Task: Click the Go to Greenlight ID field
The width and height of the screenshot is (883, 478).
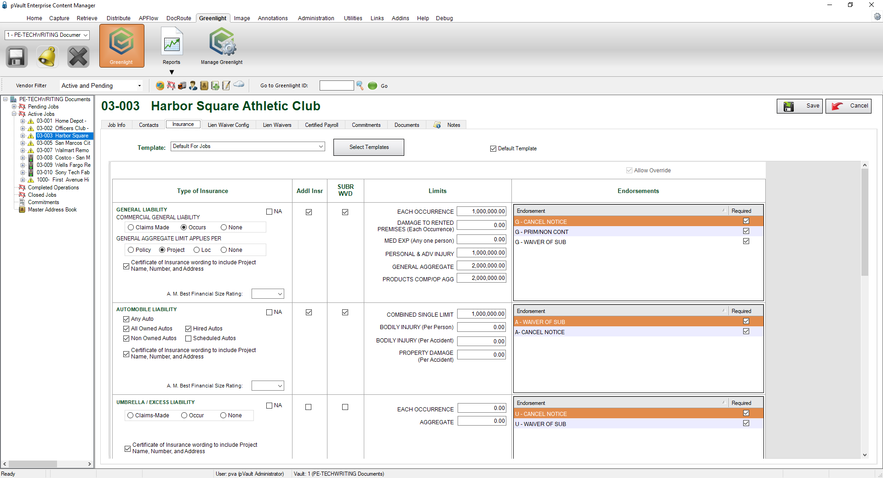Action: [x=337, y=85]
